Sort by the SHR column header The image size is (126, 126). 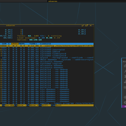coord(4,44)
